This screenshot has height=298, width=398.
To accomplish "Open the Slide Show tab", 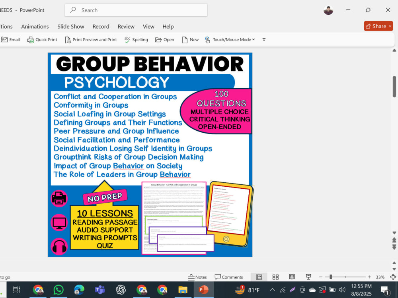I will tap(70, 27).
